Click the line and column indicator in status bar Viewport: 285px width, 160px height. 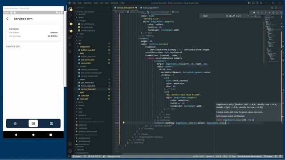198,156
